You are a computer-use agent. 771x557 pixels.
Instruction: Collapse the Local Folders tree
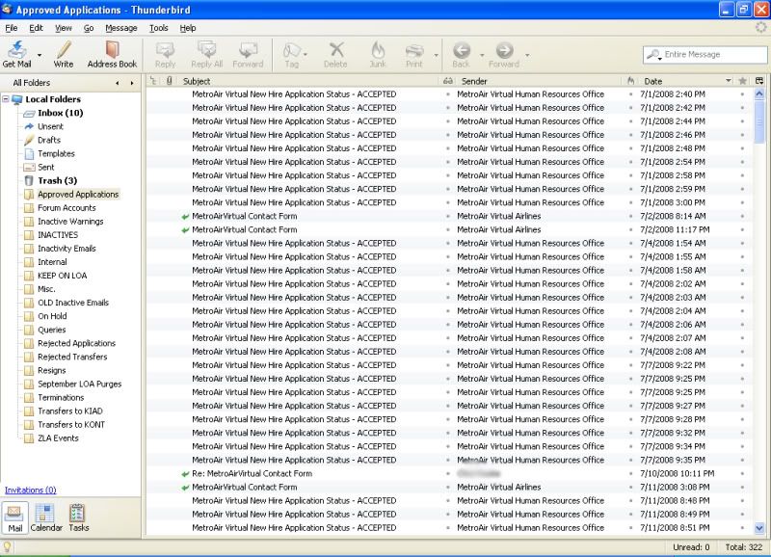click(8, 99)
